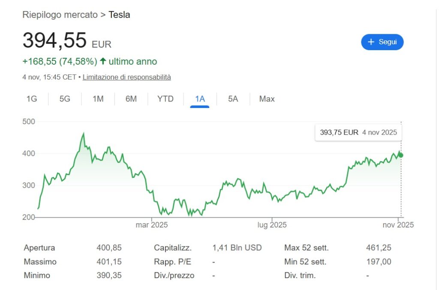Screen dimensions: 439x290
Task: Click the Tesla breadcrumb title
Action: click(x=119, y=15)
